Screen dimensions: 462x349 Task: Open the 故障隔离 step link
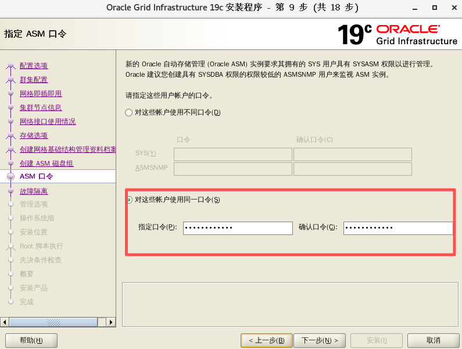coord(34,191)
